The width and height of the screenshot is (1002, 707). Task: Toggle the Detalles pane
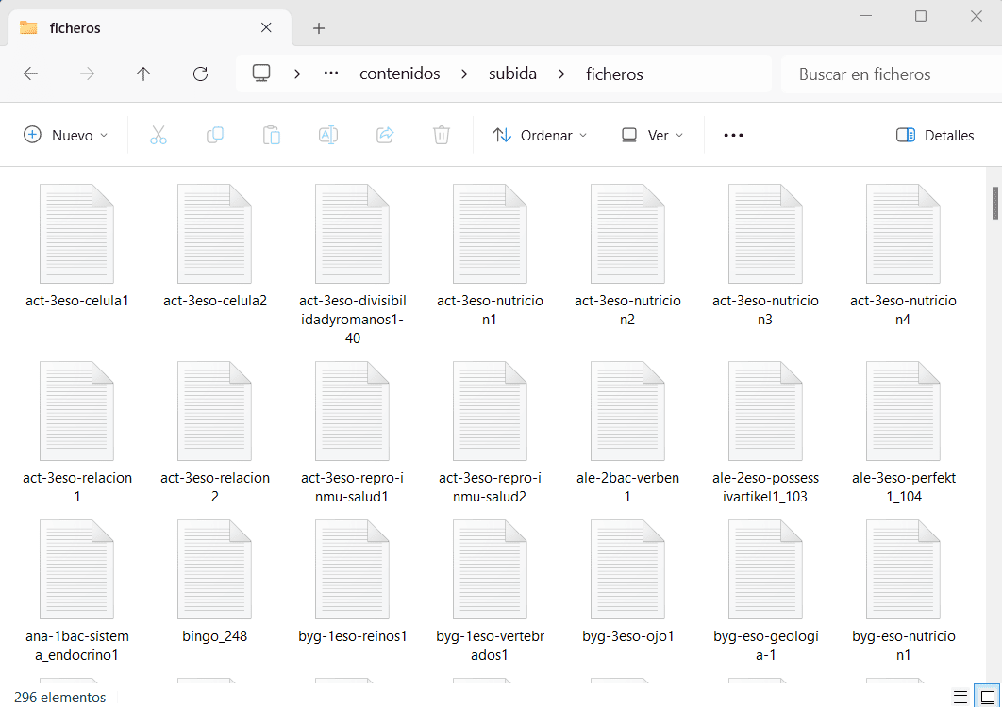tap(935, 135)
